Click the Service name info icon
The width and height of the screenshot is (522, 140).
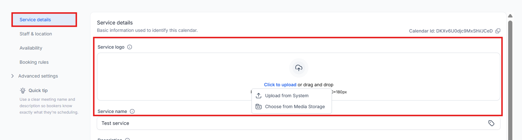coord(132,111)
